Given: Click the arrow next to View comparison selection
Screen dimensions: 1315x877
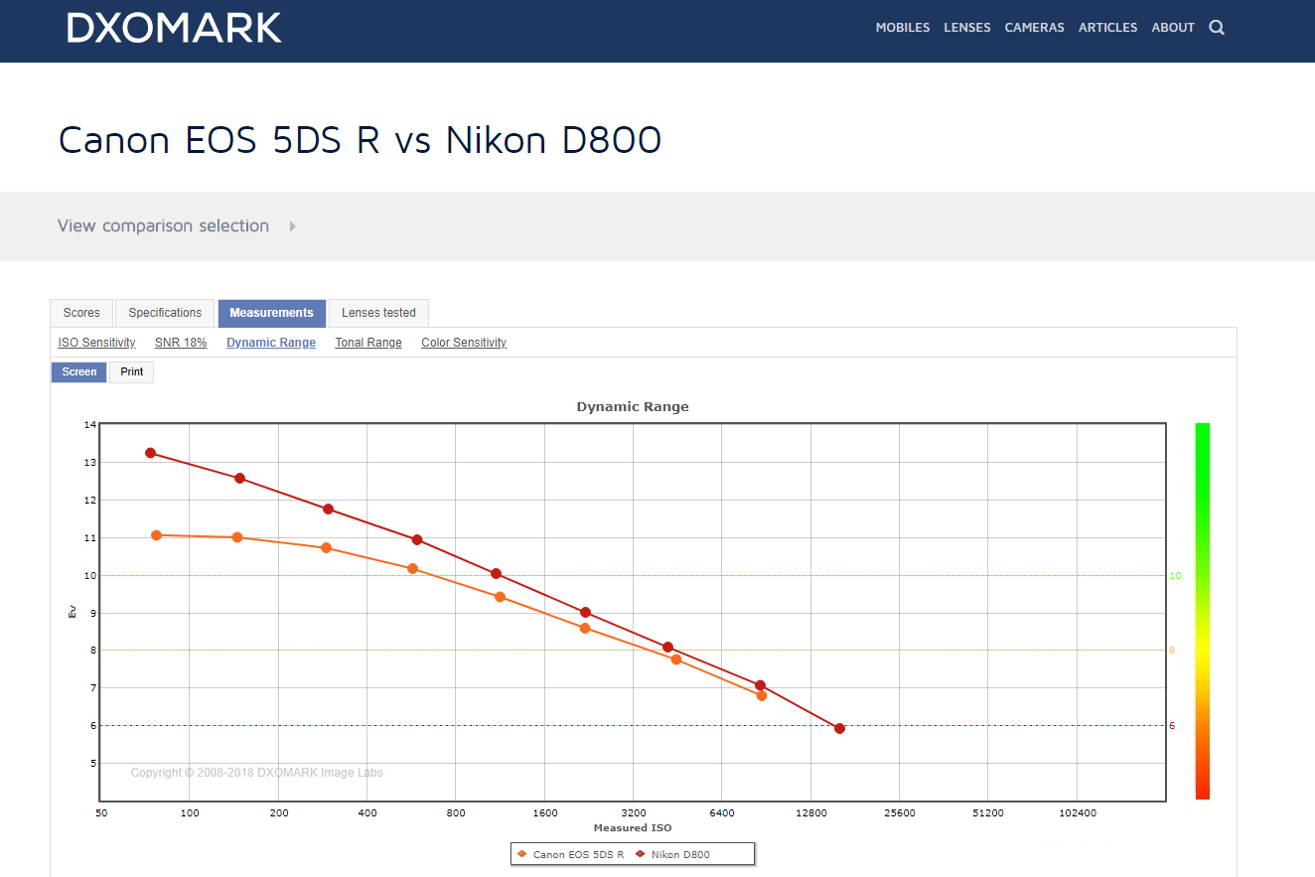Looking at the screenshot, I should [x=293, y=226].
